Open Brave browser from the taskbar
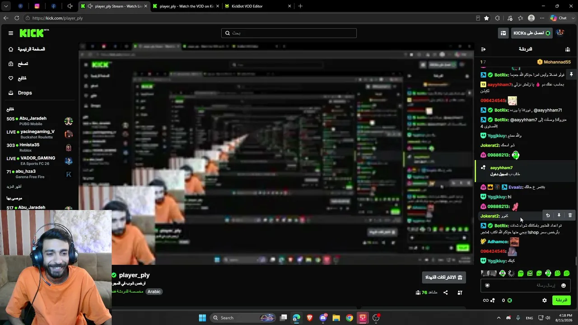578x325 pixels. click(x=310, y=318)
